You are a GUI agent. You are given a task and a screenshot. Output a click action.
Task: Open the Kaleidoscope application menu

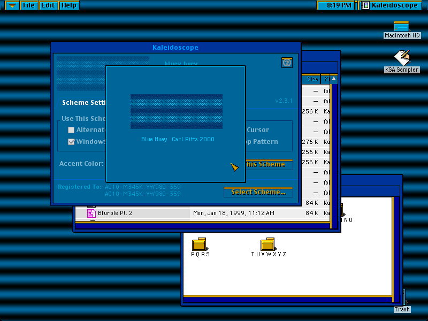click(x=391, y=5)
